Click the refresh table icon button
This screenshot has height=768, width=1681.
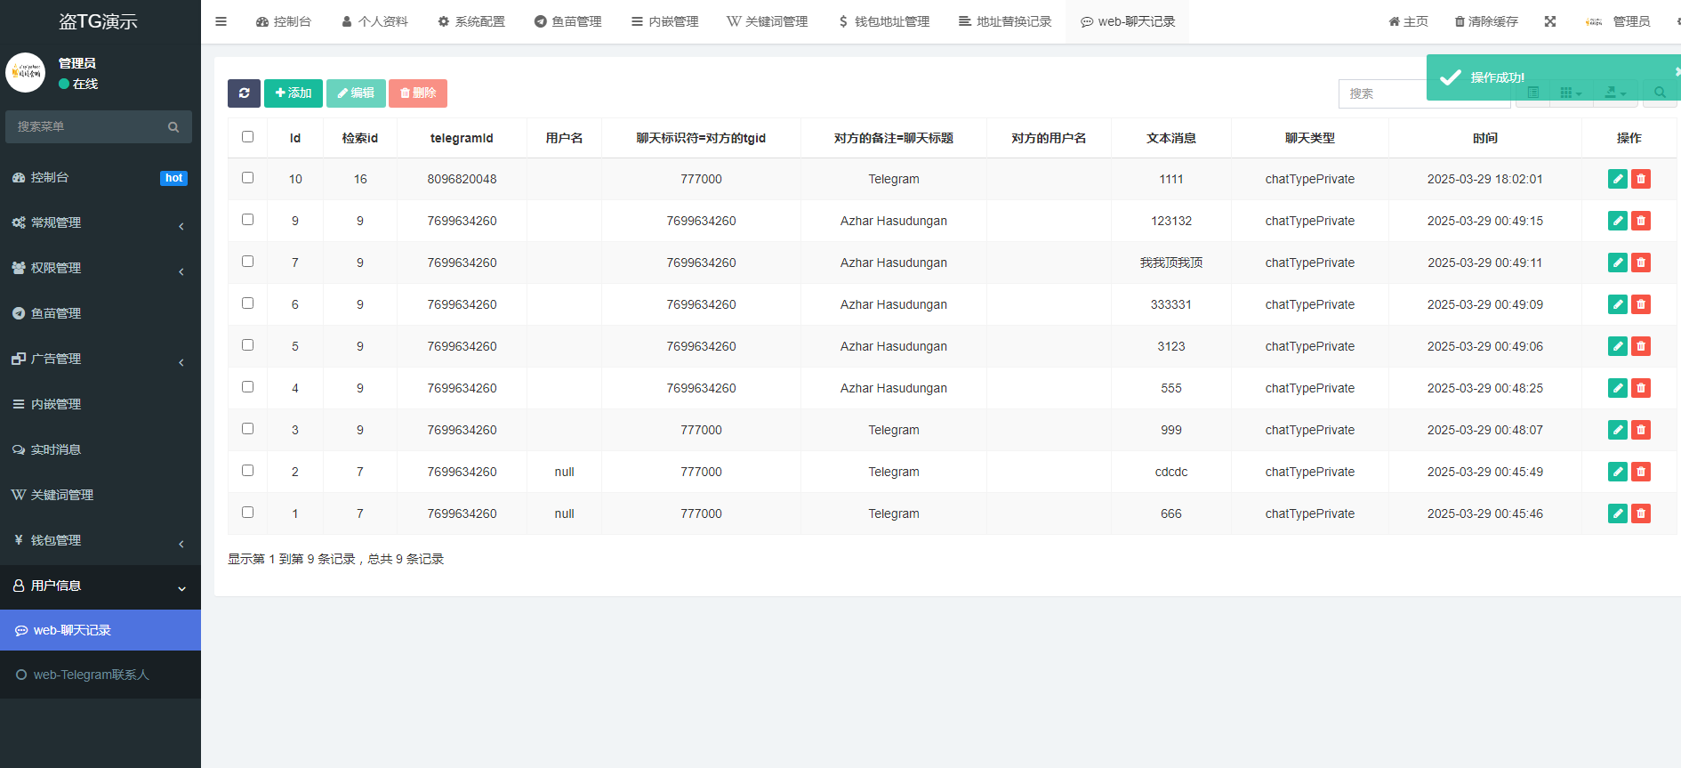click(x=244, y=93)
